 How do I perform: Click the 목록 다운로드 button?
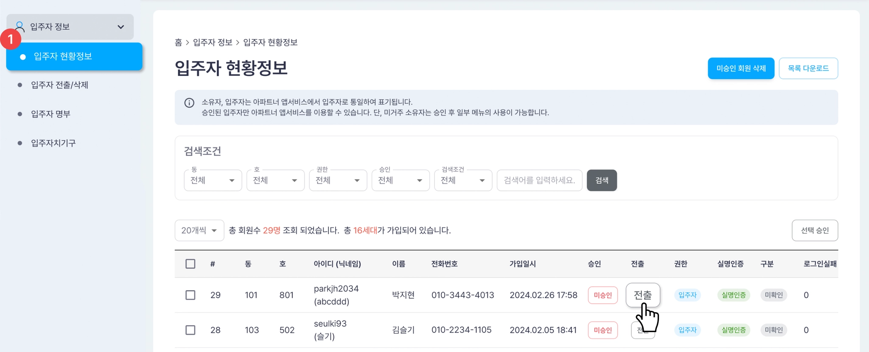click(808, 68)
